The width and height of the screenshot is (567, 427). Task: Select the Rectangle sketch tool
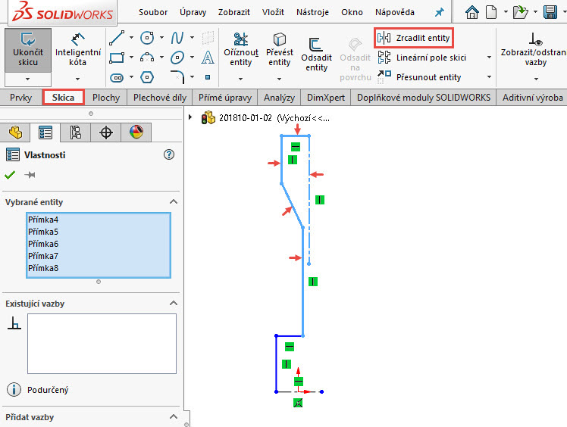pyautogui.click(x=117, y=58)
